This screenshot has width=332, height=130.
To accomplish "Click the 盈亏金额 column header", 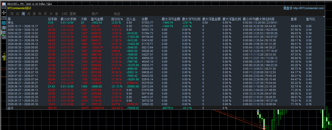I will (97, 19).
